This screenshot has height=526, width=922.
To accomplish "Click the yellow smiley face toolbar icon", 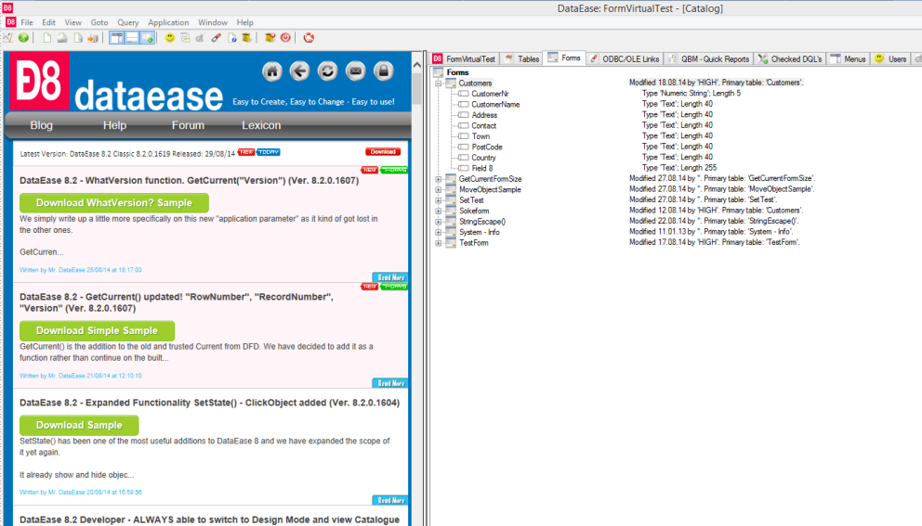I will click(169, 37).
